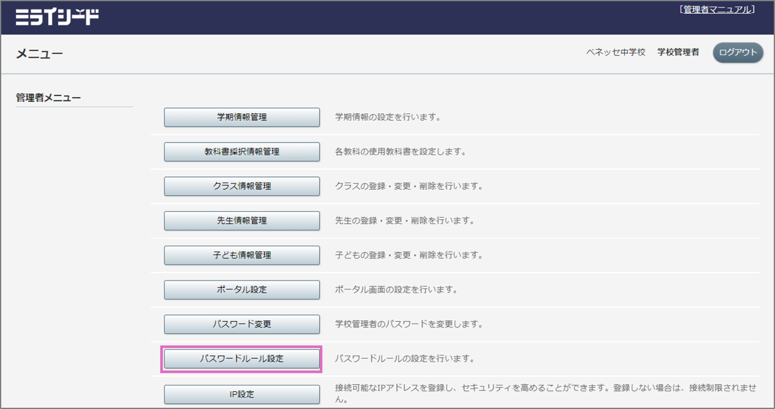The width and height of the screenshot is (775, 409).
Task: Click the 子ども情報管理 button
Action: click(x=241, y=255)
